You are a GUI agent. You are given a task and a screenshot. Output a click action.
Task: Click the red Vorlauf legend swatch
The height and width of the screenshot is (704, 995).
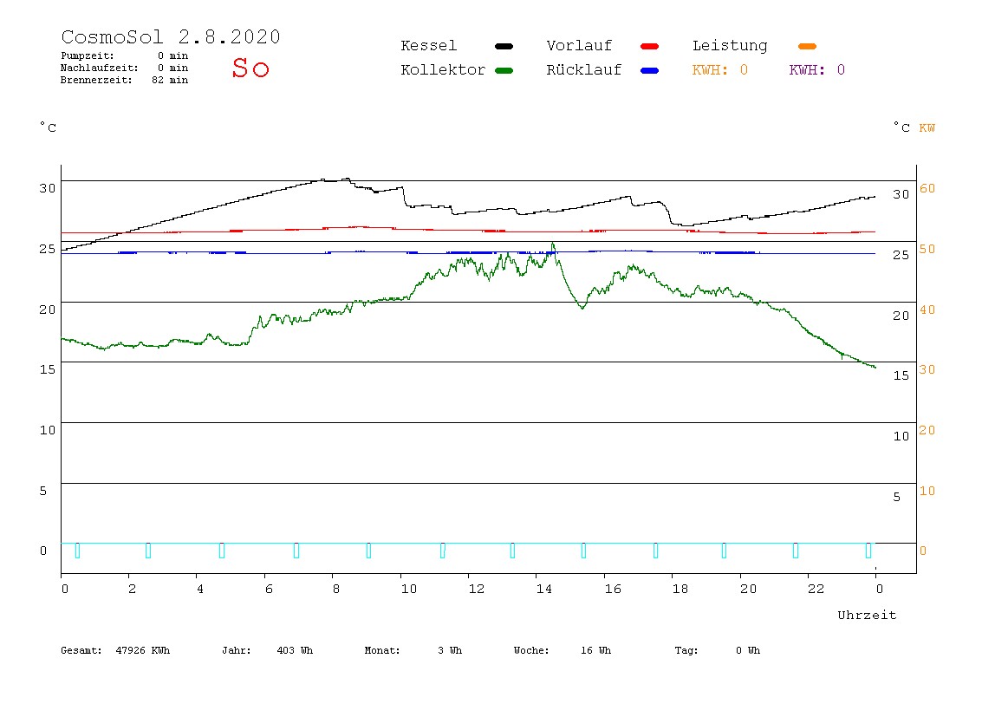click(650, 46)
